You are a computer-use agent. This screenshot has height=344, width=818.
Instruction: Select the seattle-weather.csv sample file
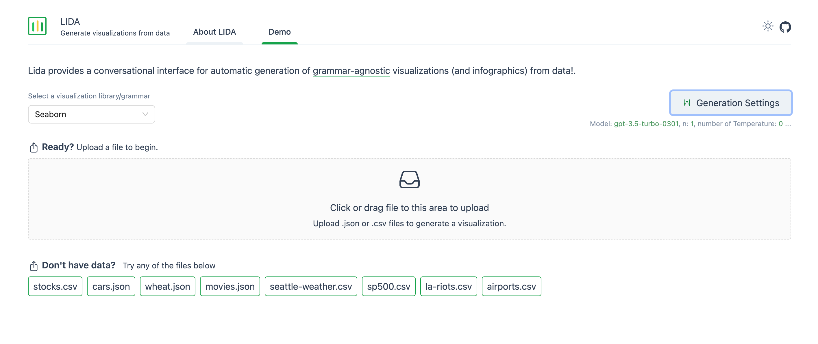click(310, 286)
